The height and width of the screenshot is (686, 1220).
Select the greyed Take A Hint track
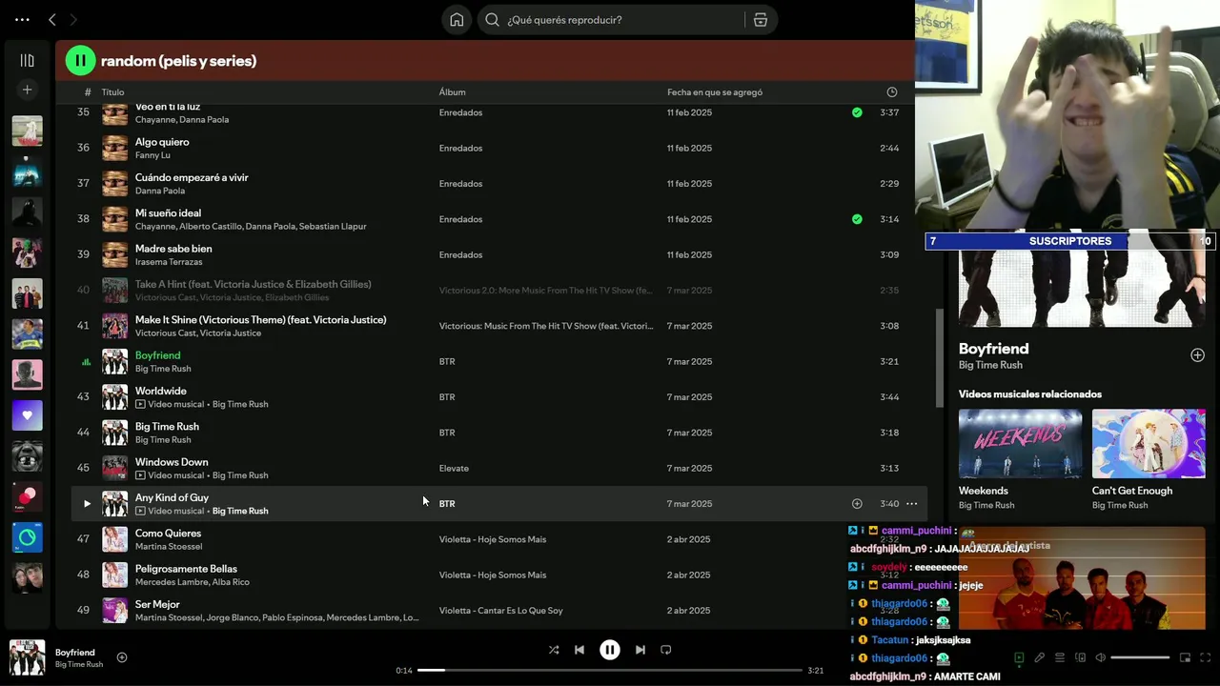click(x=253, y=284)
